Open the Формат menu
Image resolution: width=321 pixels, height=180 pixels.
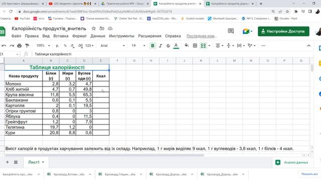[x=79, y=36]
